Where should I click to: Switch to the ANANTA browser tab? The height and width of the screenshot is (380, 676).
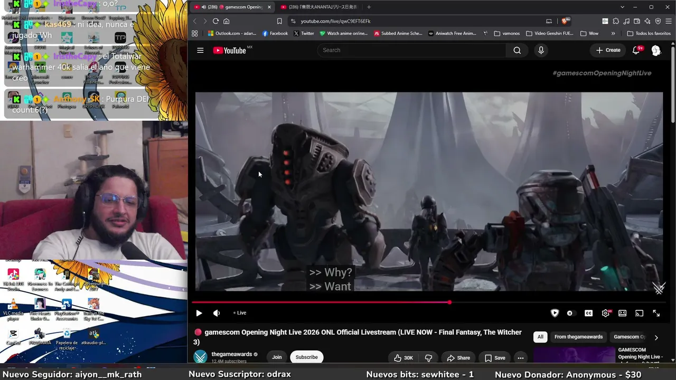click(320, 7)
